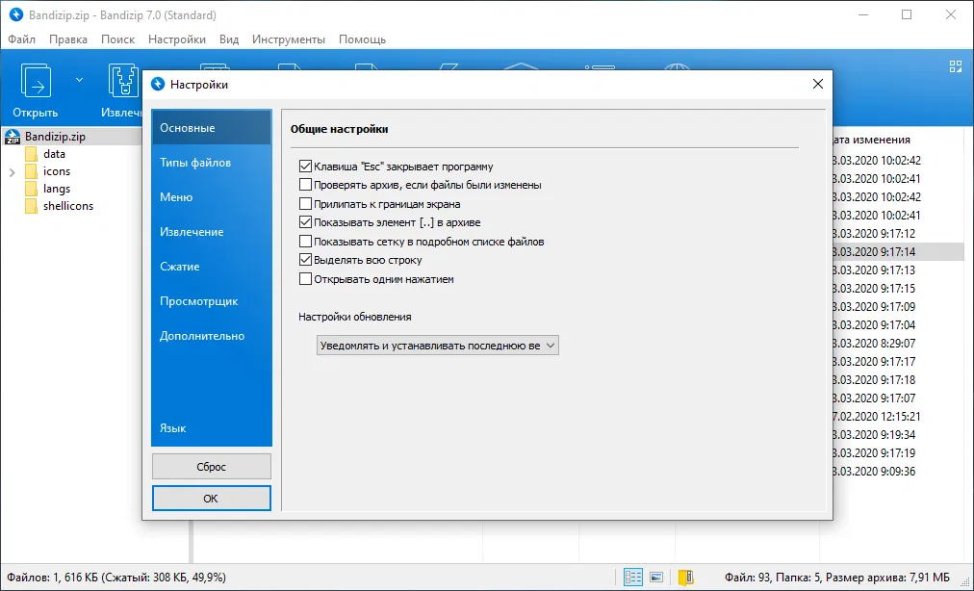Screen dimensions: 974x591
Task: Click the 'Настройки обновления' label
Action: point(355,317)
